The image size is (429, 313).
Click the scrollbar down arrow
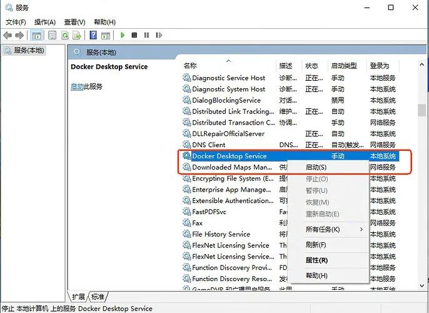tap(422, 285)
